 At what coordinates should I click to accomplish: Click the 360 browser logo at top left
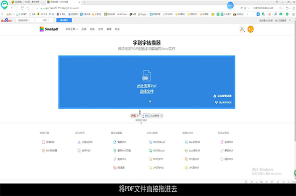click(4, 5)
